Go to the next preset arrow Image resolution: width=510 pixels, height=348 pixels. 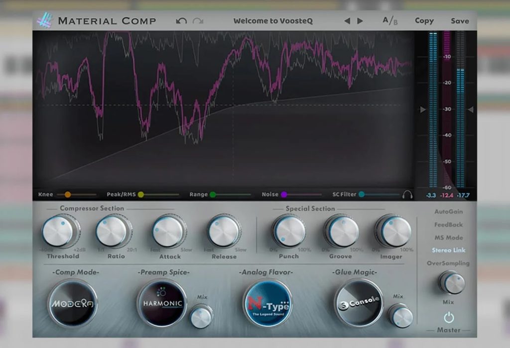360,21
